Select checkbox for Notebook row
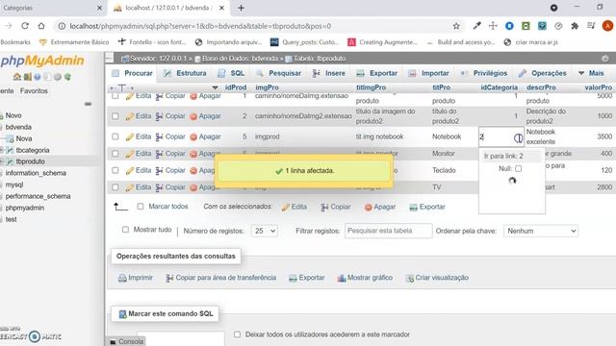 (115, 136)
